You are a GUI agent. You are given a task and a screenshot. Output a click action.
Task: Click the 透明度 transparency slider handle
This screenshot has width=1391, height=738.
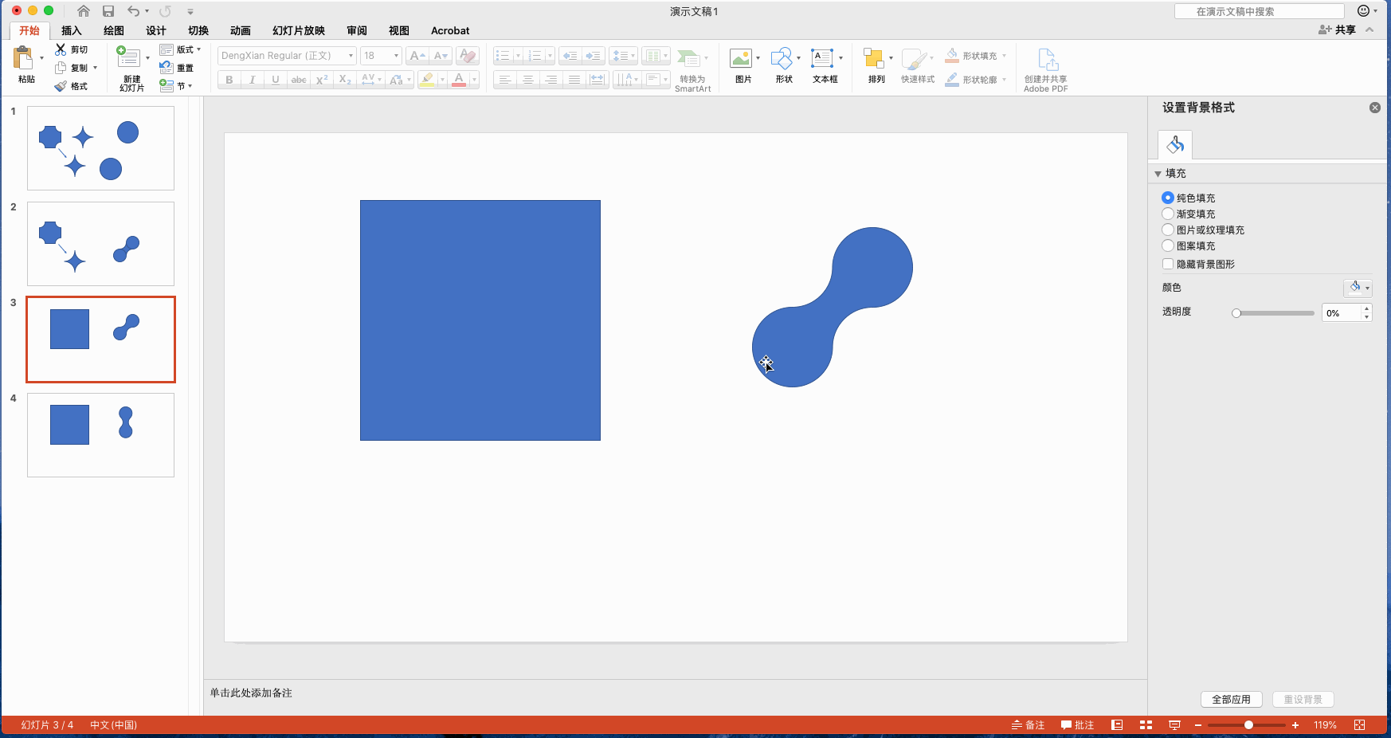pos(1236,313)
